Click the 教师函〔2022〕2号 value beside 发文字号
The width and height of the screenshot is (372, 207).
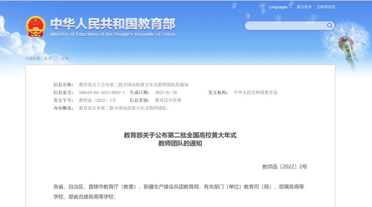point(97,100)
